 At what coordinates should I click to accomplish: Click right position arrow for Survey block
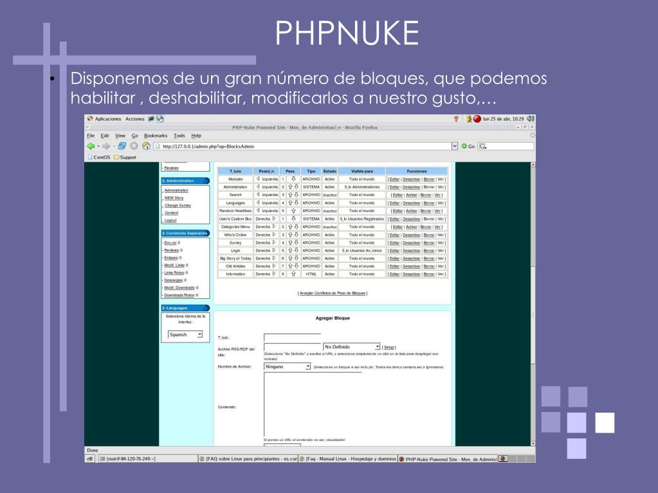[274, 243]
